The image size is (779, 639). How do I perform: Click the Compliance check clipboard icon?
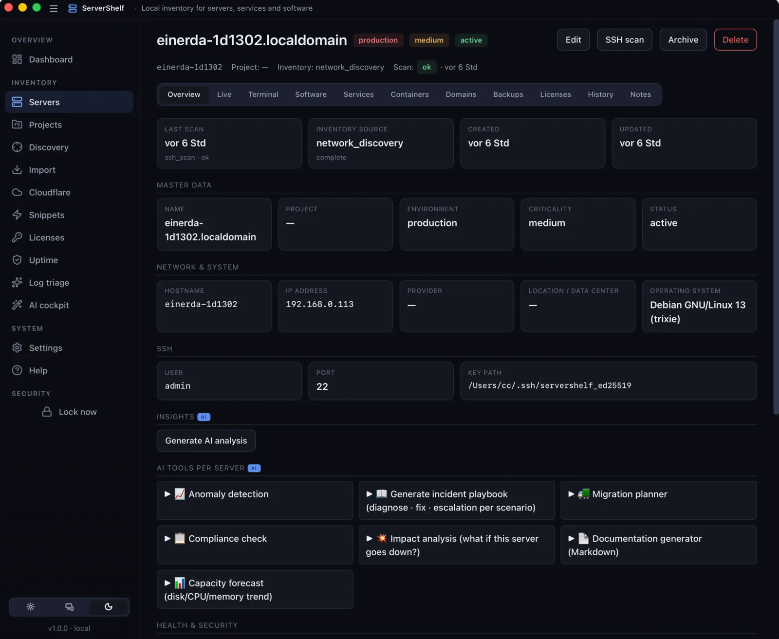pyautogui.click(x=180, y=538)
